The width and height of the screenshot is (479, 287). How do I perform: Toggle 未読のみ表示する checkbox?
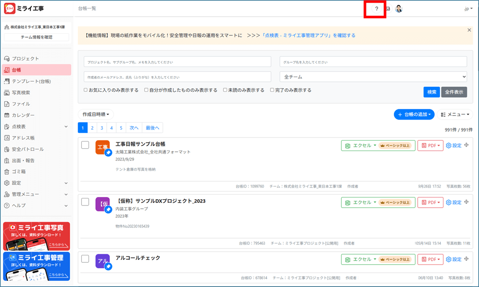(x=225, y=90)
